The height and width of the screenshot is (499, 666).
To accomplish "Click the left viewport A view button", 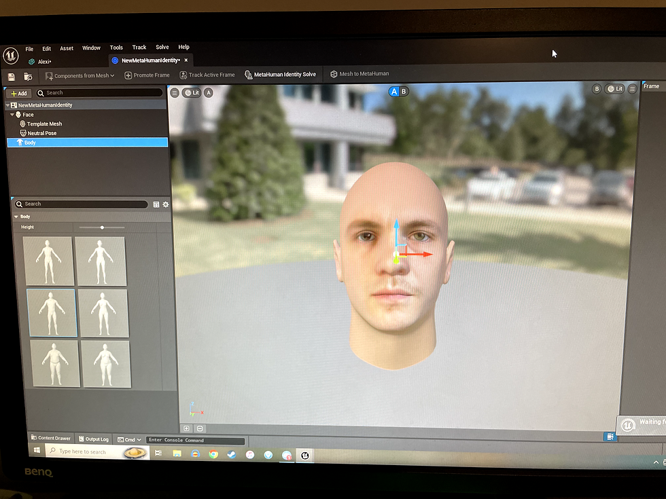I will pos(209,92).
